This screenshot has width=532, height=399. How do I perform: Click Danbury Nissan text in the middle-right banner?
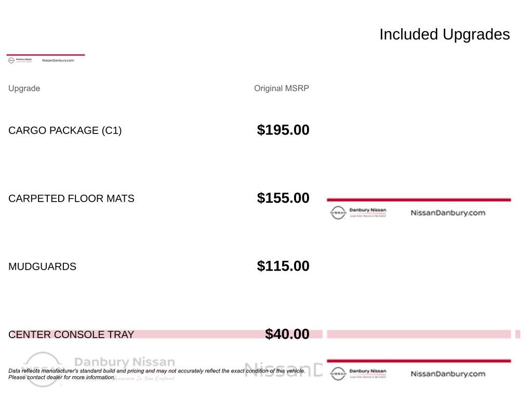(368, 210)
